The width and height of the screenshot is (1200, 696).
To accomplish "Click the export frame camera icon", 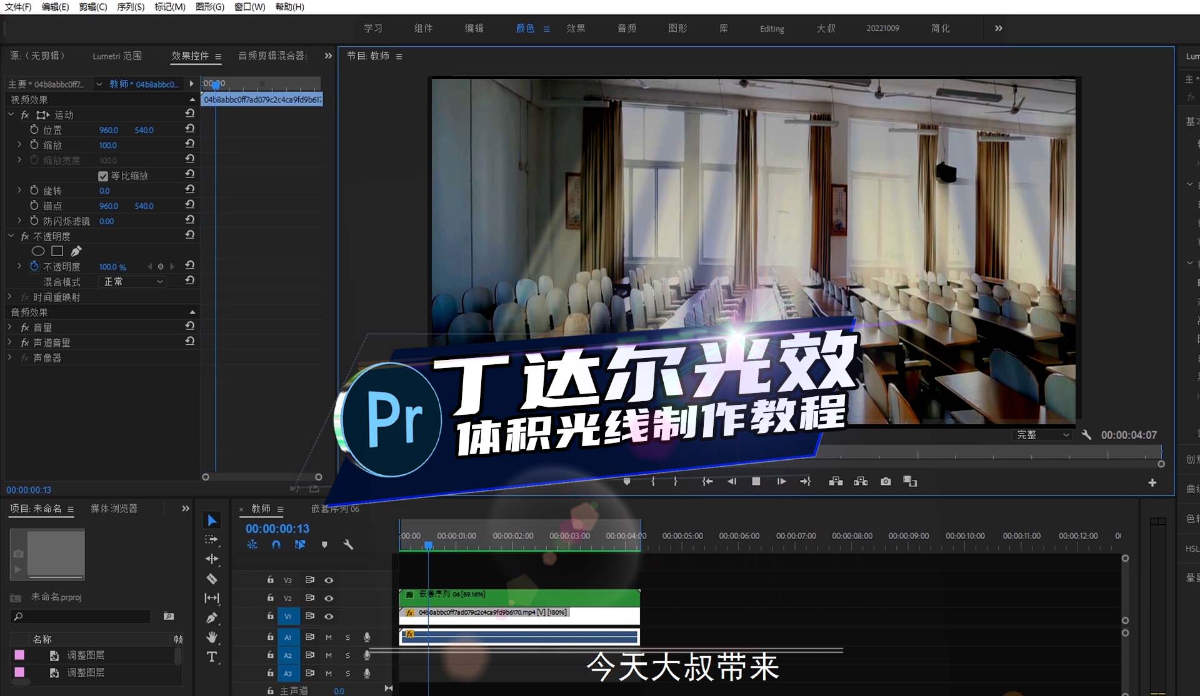I will point(886,482).
